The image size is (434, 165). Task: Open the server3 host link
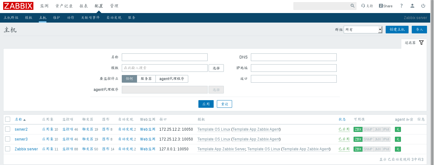21,139
